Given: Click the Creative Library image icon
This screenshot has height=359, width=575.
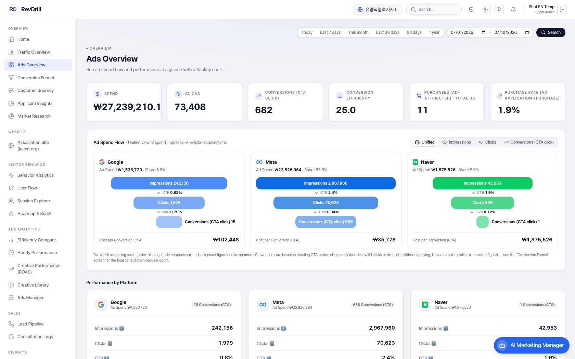Looking at the screenshot, I should click(x=11, y=285).
